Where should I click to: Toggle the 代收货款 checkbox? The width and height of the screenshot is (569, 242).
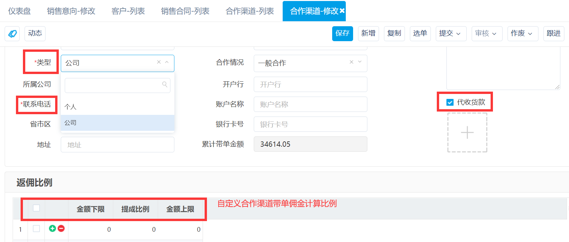point(450,102)
